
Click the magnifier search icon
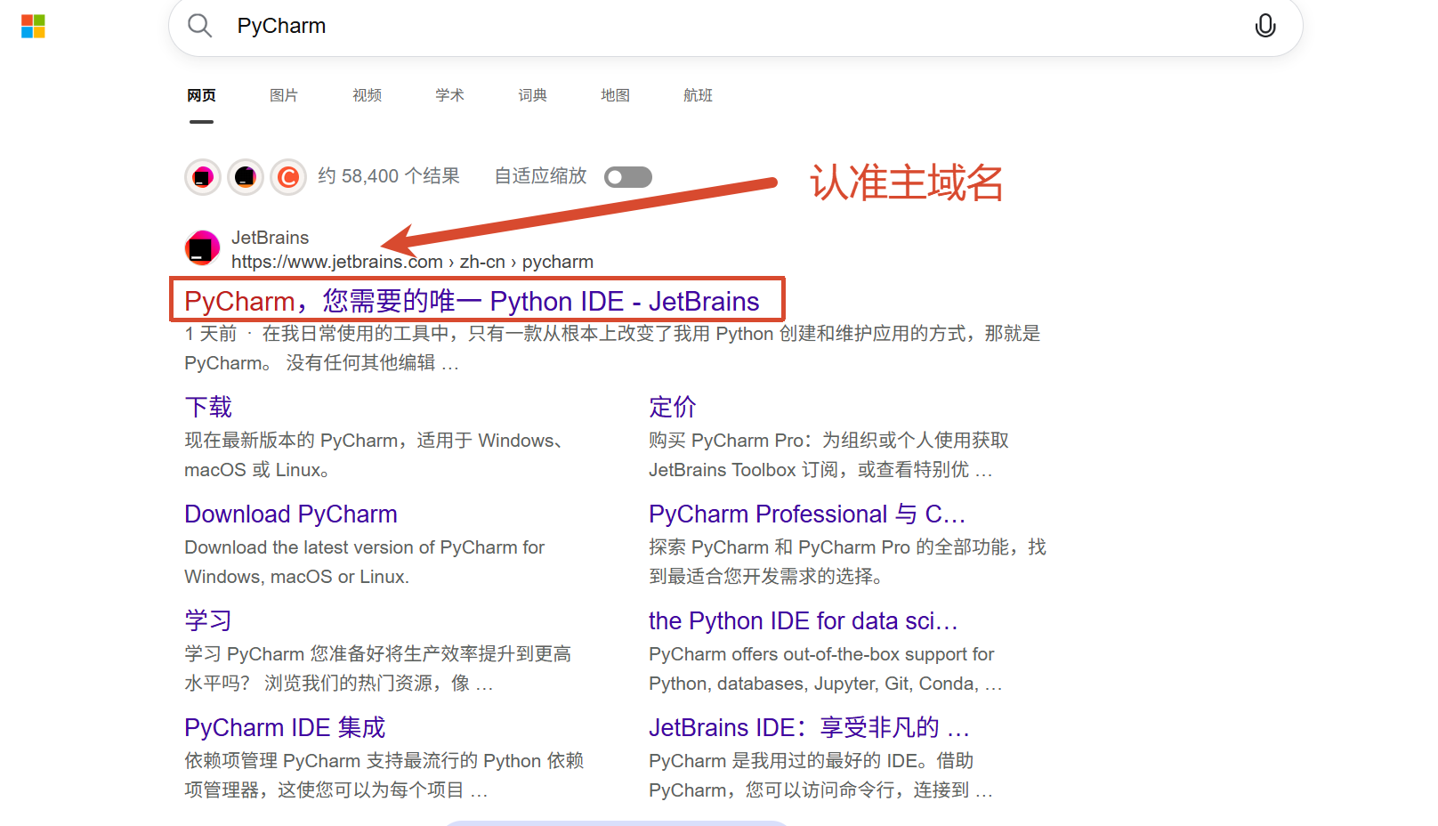[x=200, y=26]
